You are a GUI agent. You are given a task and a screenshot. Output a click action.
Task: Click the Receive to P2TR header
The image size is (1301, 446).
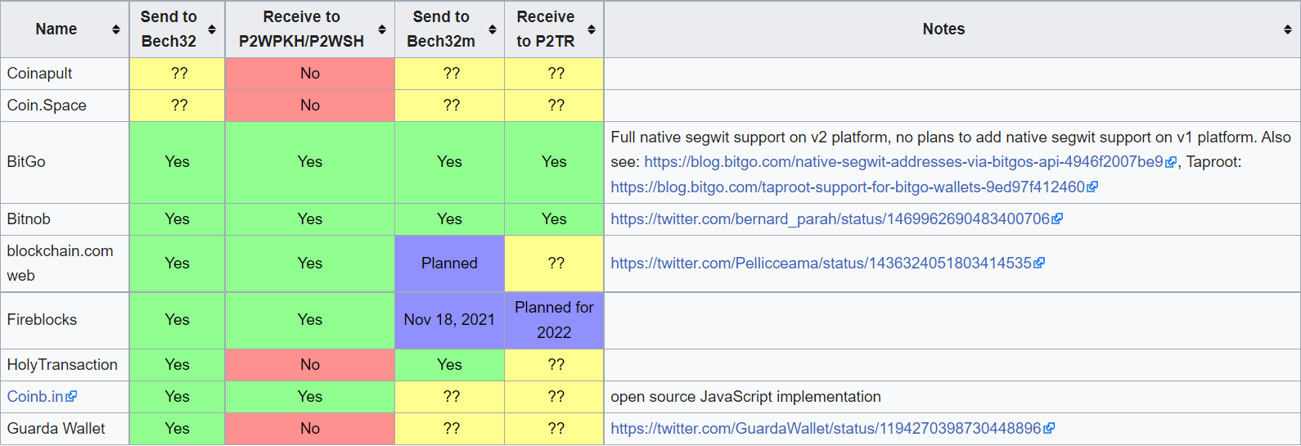[554, 29]
